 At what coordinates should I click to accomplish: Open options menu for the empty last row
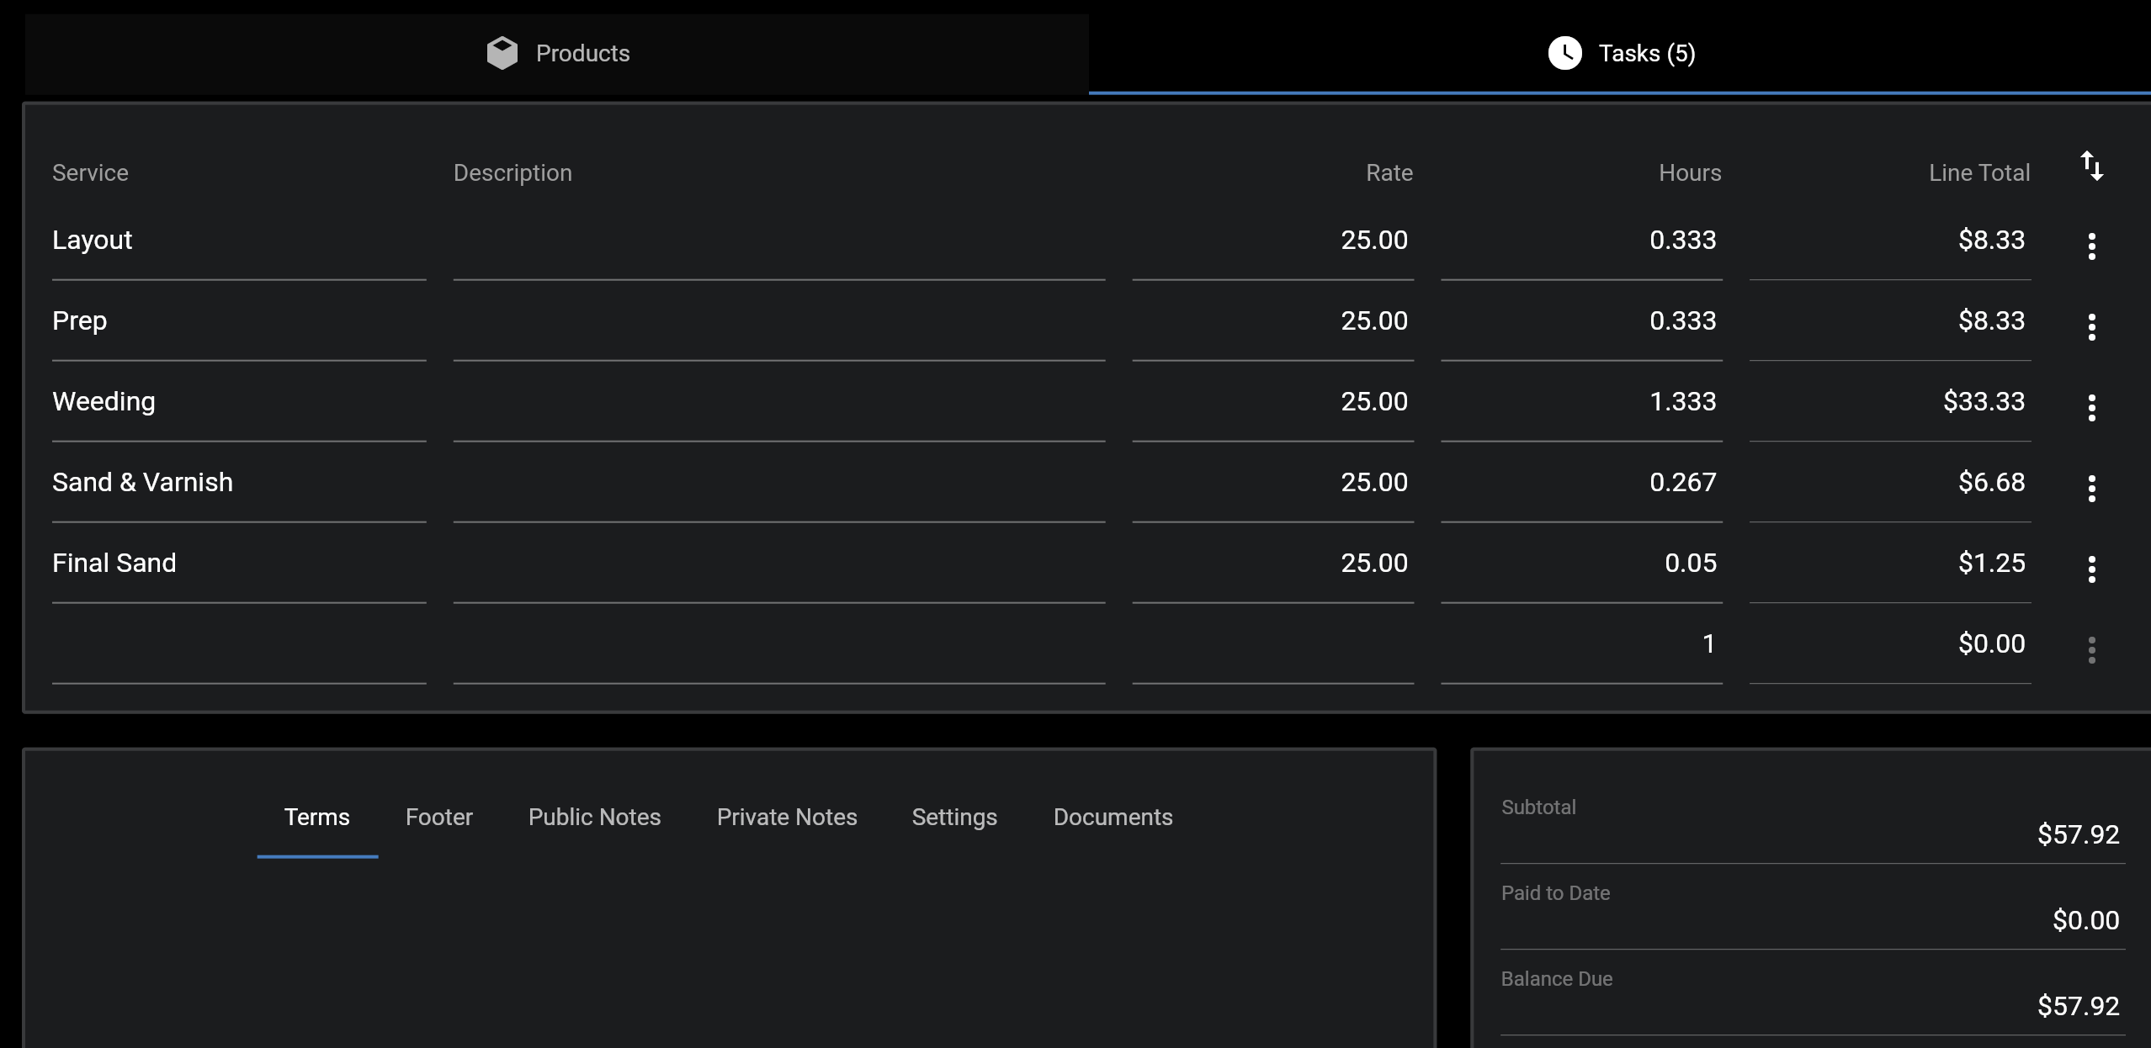2091,650
